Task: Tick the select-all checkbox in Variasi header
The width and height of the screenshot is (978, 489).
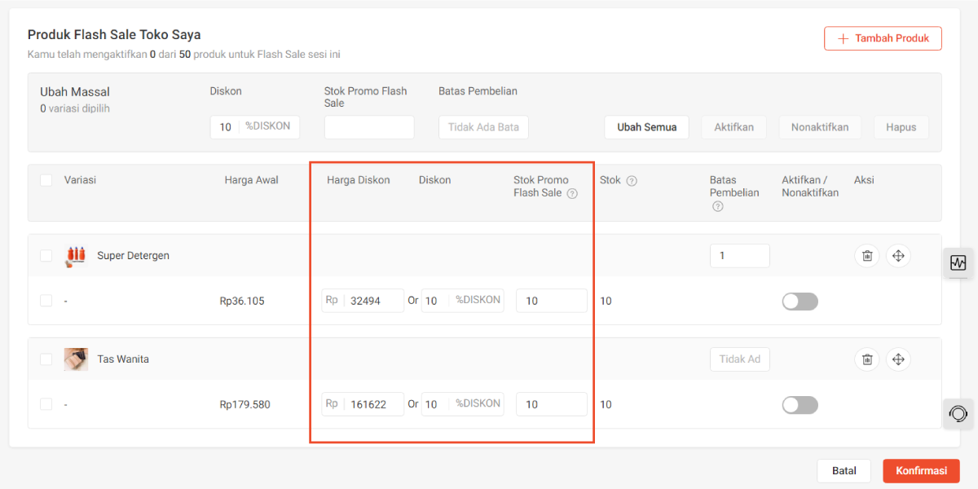Action: pos(46,180)
